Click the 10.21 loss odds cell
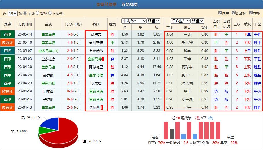 (157, 83)
